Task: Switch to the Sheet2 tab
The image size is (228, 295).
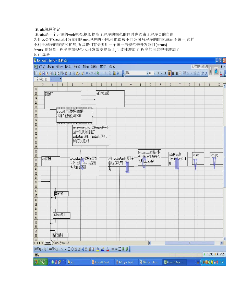Action: point(56,243)
